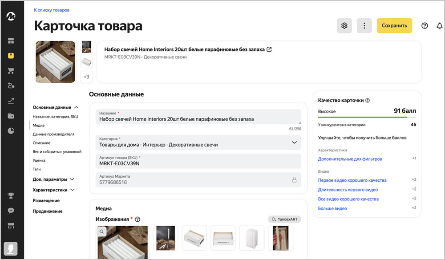445x260 pixels.
Task: Select Описание in the side menu
Action: (41, 143)
